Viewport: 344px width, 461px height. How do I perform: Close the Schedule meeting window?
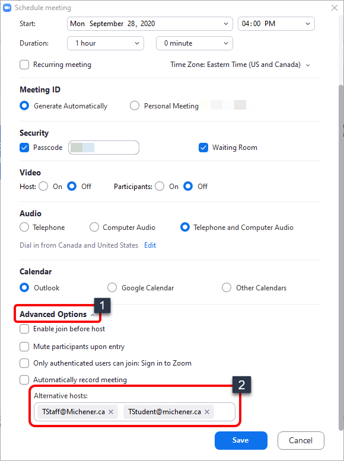(335, 8)
